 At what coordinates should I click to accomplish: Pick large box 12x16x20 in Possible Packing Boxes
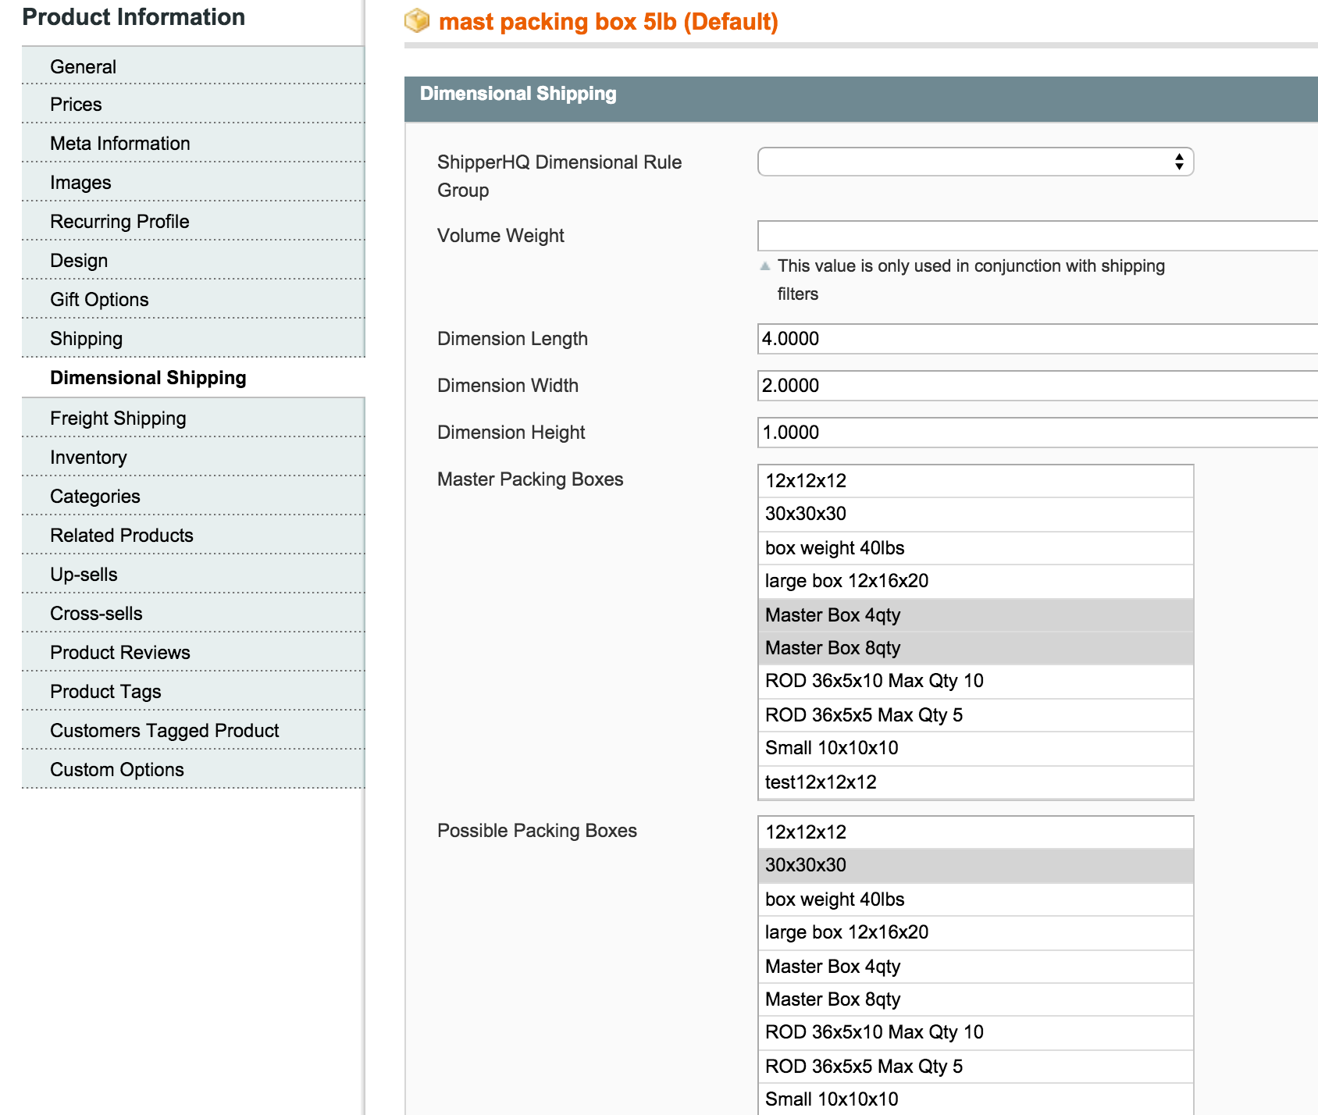tap(846, 932)
